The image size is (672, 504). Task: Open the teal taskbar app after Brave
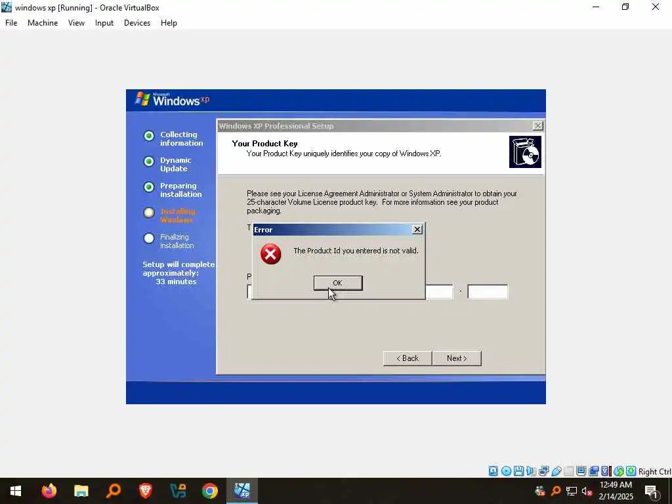[177, 491]
